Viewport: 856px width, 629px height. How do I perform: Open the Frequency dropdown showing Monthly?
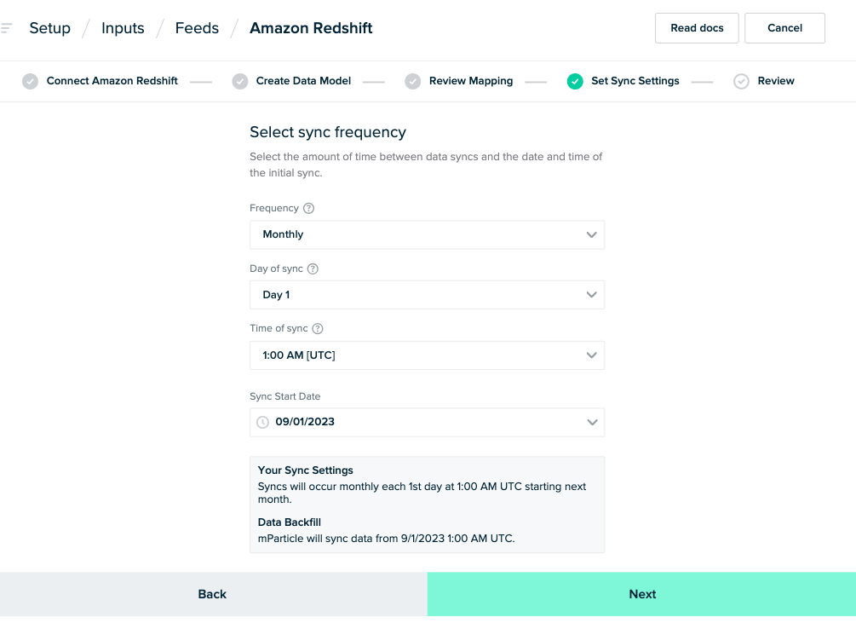point(427,235)
